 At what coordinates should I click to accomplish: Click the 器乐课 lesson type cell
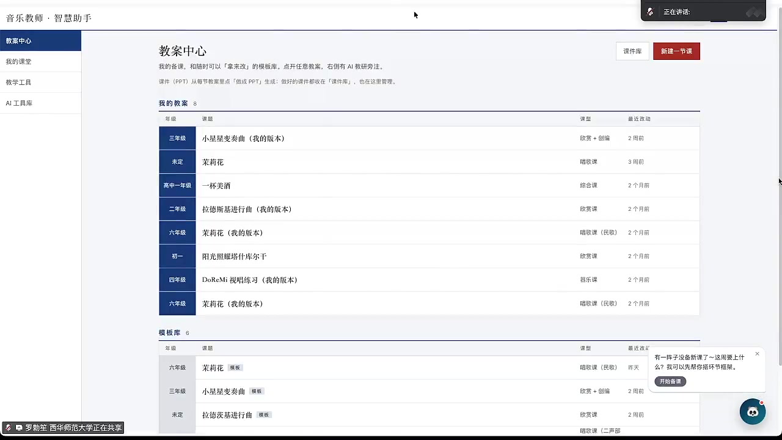click(x=588, y=280)
